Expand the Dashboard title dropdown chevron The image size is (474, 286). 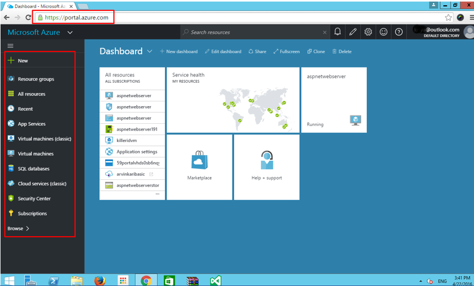(x=149, y=51)
